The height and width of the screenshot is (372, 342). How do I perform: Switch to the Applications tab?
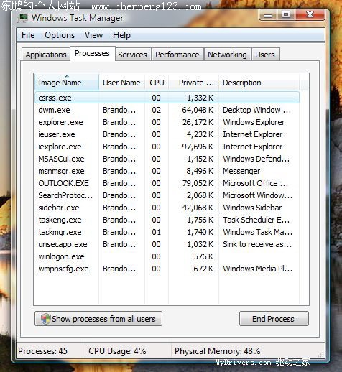(46, 55)
